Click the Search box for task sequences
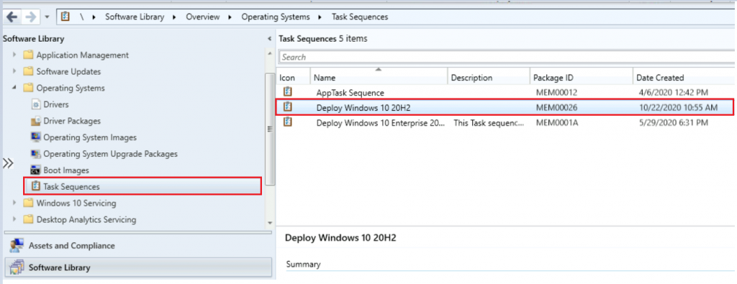 pyautogui.click(x=507, y=58)
